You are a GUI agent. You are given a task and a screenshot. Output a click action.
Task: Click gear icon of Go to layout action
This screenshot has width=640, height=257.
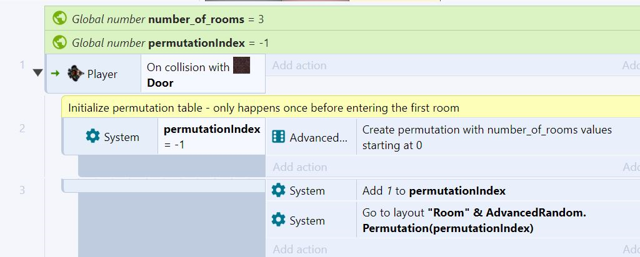pyautogui.click(x=278, y=220)
